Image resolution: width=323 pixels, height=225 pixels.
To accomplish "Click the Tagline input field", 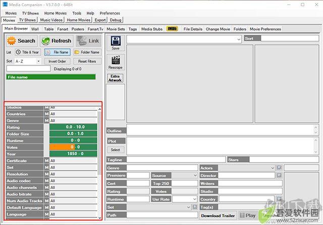I will (x=176, y=160).
